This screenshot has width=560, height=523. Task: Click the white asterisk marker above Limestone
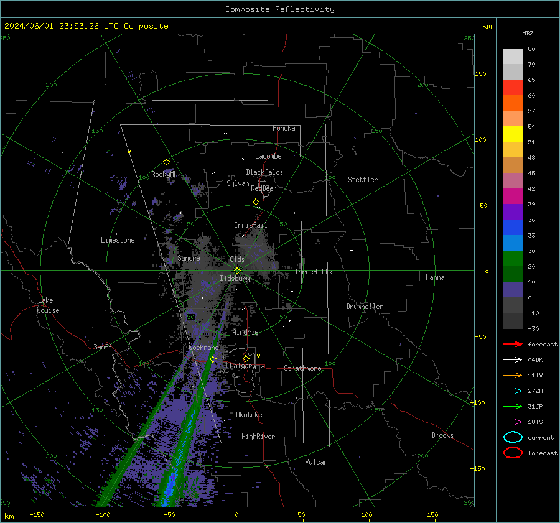[x=118, y=234]
